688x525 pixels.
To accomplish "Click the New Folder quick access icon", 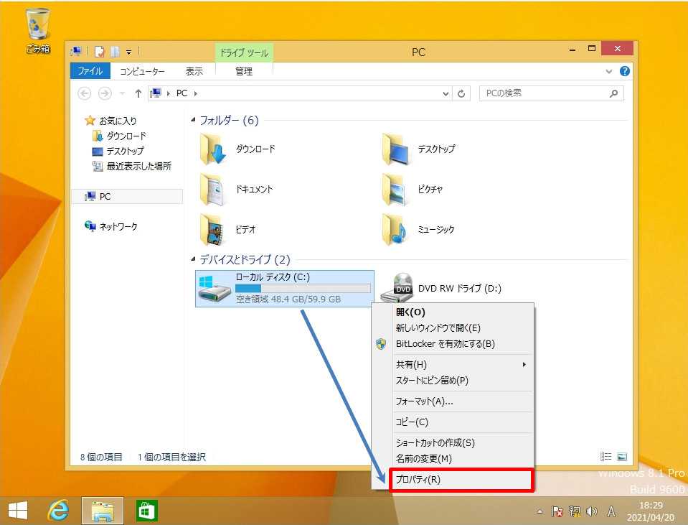I will point(115,52).
